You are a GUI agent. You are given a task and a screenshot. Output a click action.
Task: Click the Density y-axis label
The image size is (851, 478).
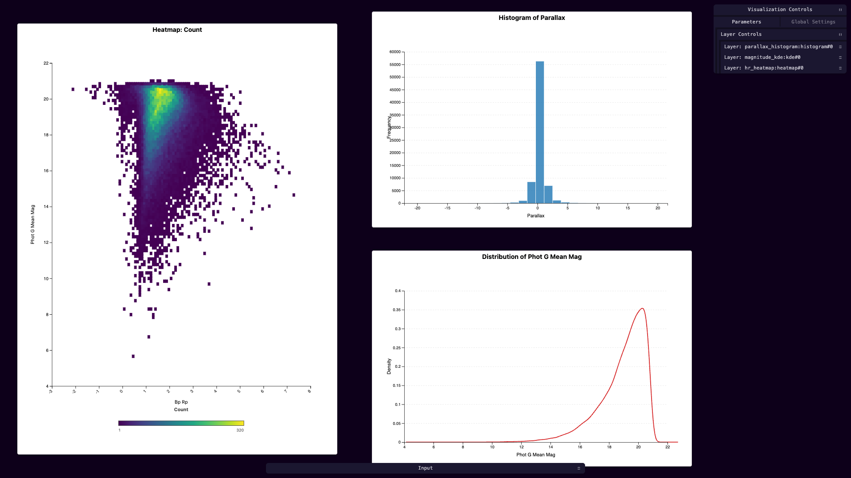(389, 366)
